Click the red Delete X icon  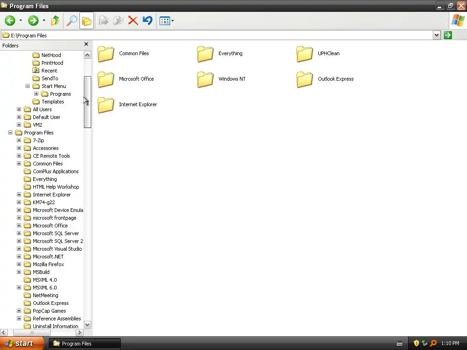(x=133, y=21)
